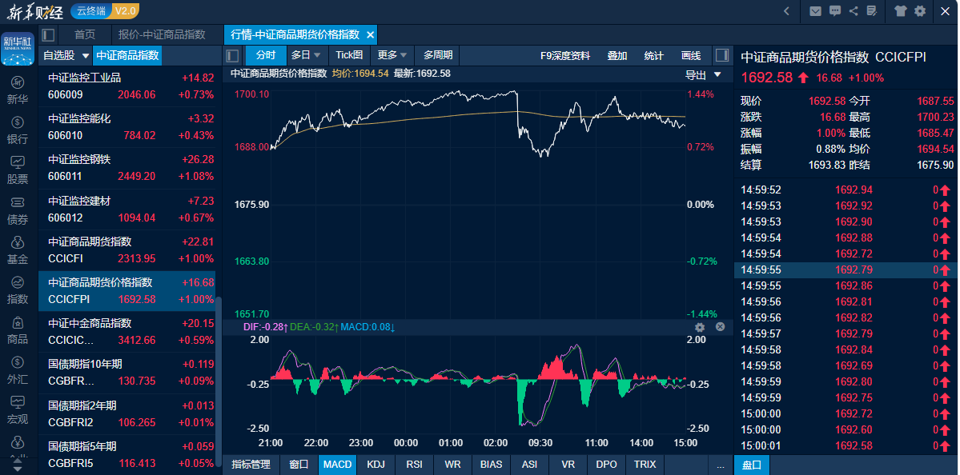
Task: Select the TRIX indicator
Action: pos(645,465)
